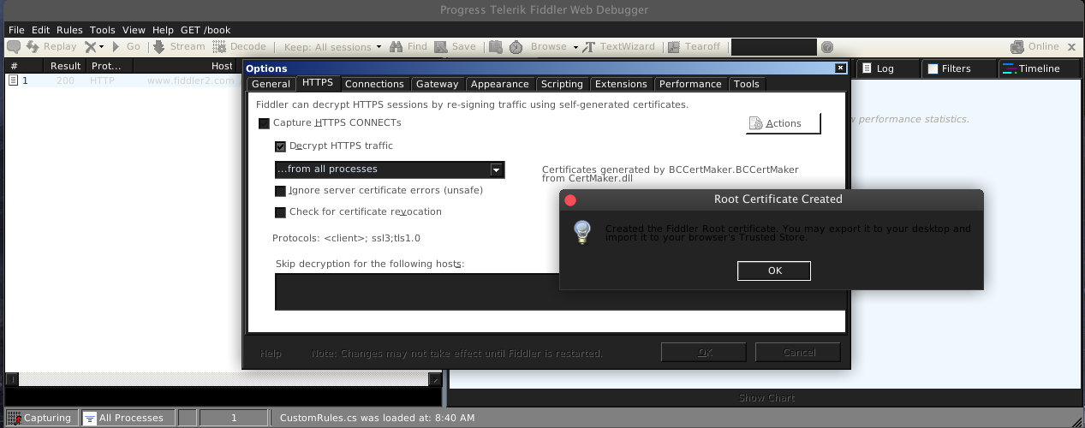The image size is (1085, 428).
Task: Switch to the Extensions tab
Action: [621, 84]
